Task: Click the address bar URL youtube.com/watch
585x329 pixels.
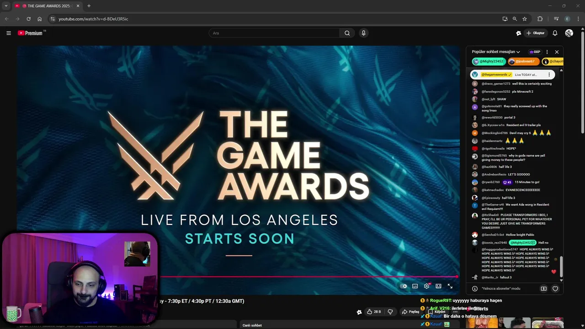Action: click(x=93, y=19)
